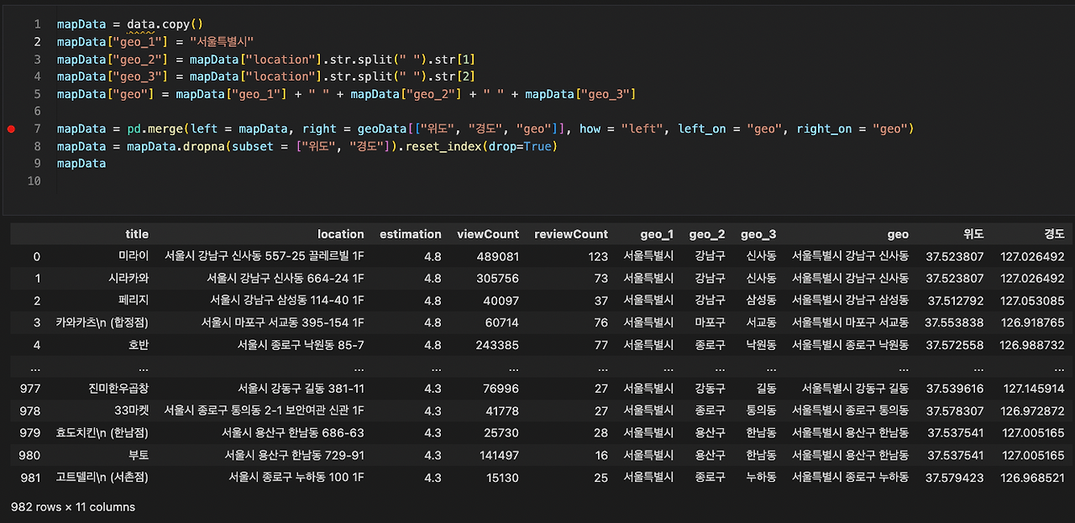Click pd.merge in line 7
Screen dimensions: 1075x523
click(x=155, y=129)
